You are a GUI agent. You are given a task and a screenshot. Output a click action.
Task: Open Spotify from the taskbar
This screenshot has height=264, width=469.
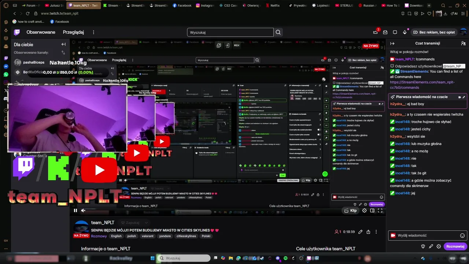285,258
